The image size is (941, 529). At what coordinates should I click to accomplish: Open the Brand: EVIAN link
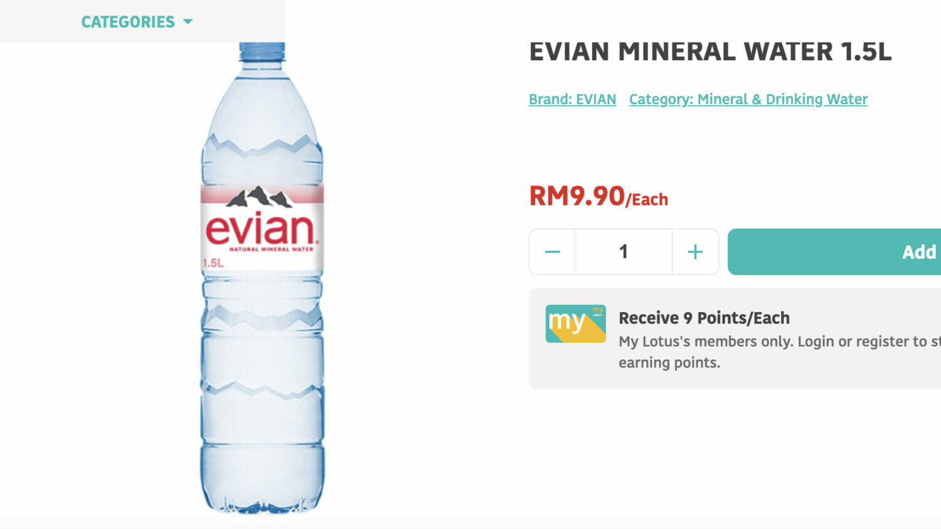[572, 99]
